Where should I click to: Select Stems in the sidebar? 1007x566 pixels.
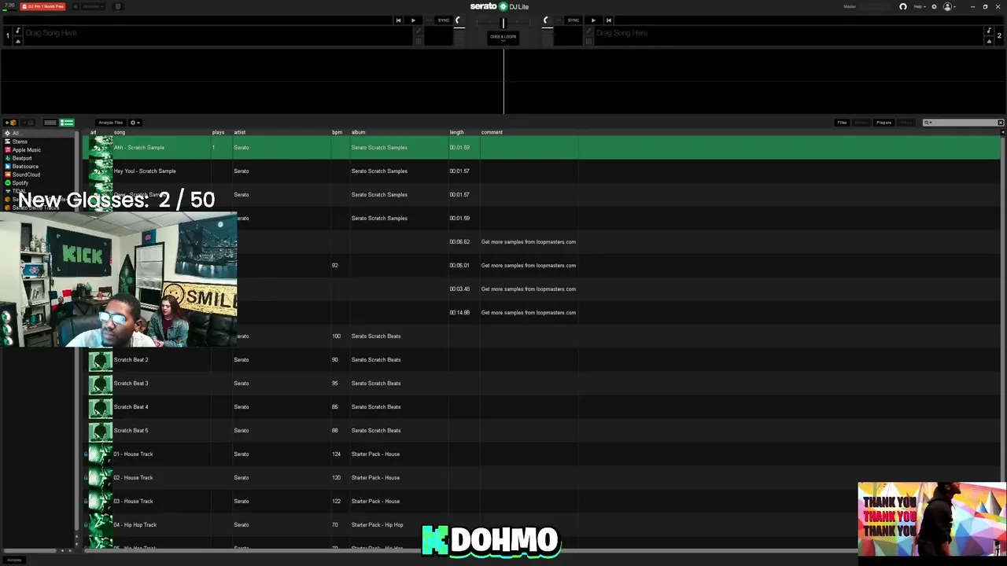click(x=20, y=141)
